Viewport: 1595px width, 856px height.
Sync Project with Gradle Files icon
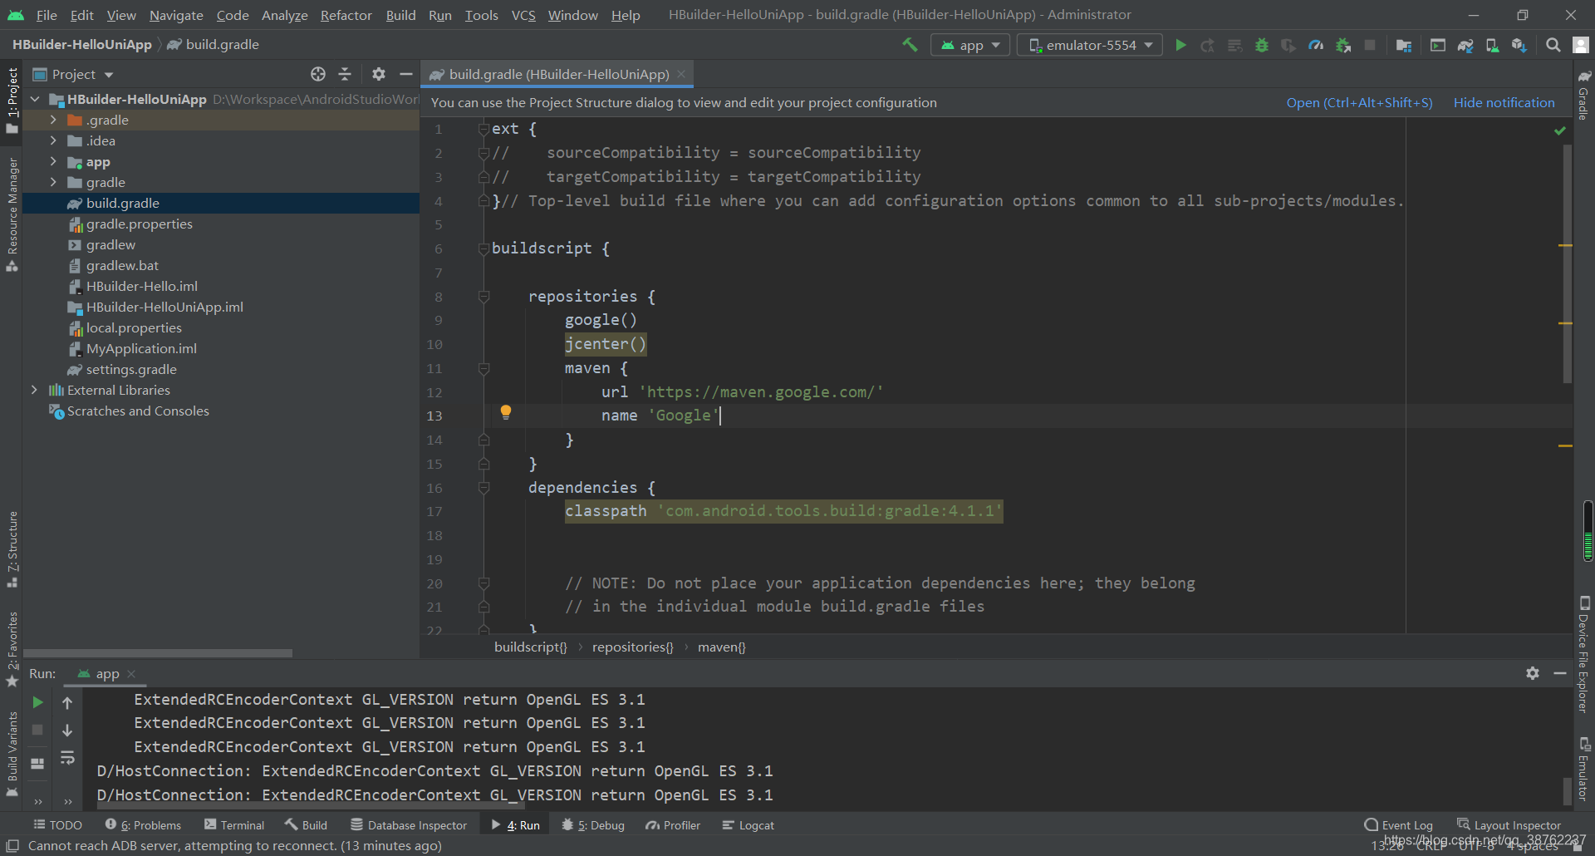(1465, 45)
